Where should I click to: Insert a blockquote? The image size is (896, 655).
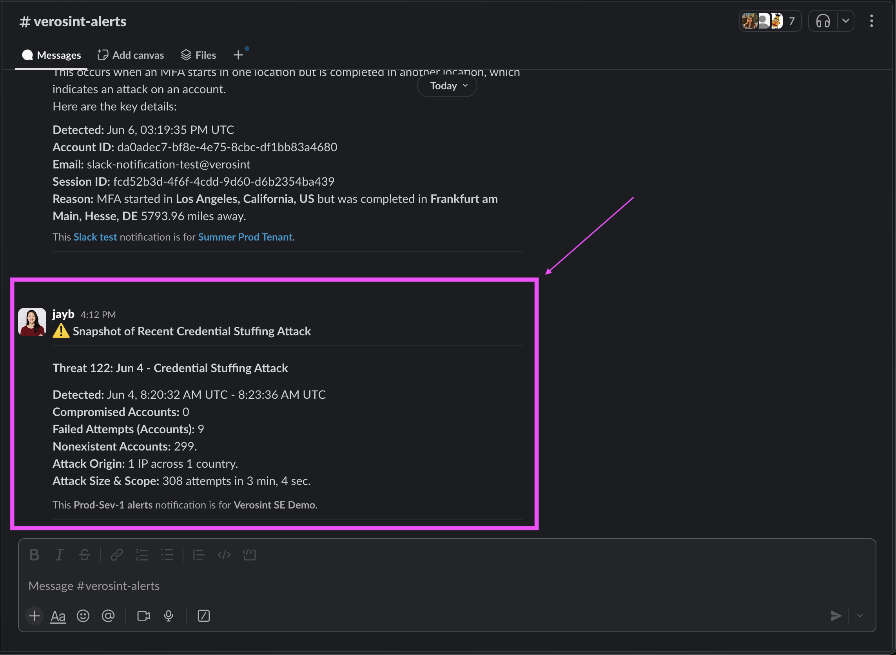(198, 555)
